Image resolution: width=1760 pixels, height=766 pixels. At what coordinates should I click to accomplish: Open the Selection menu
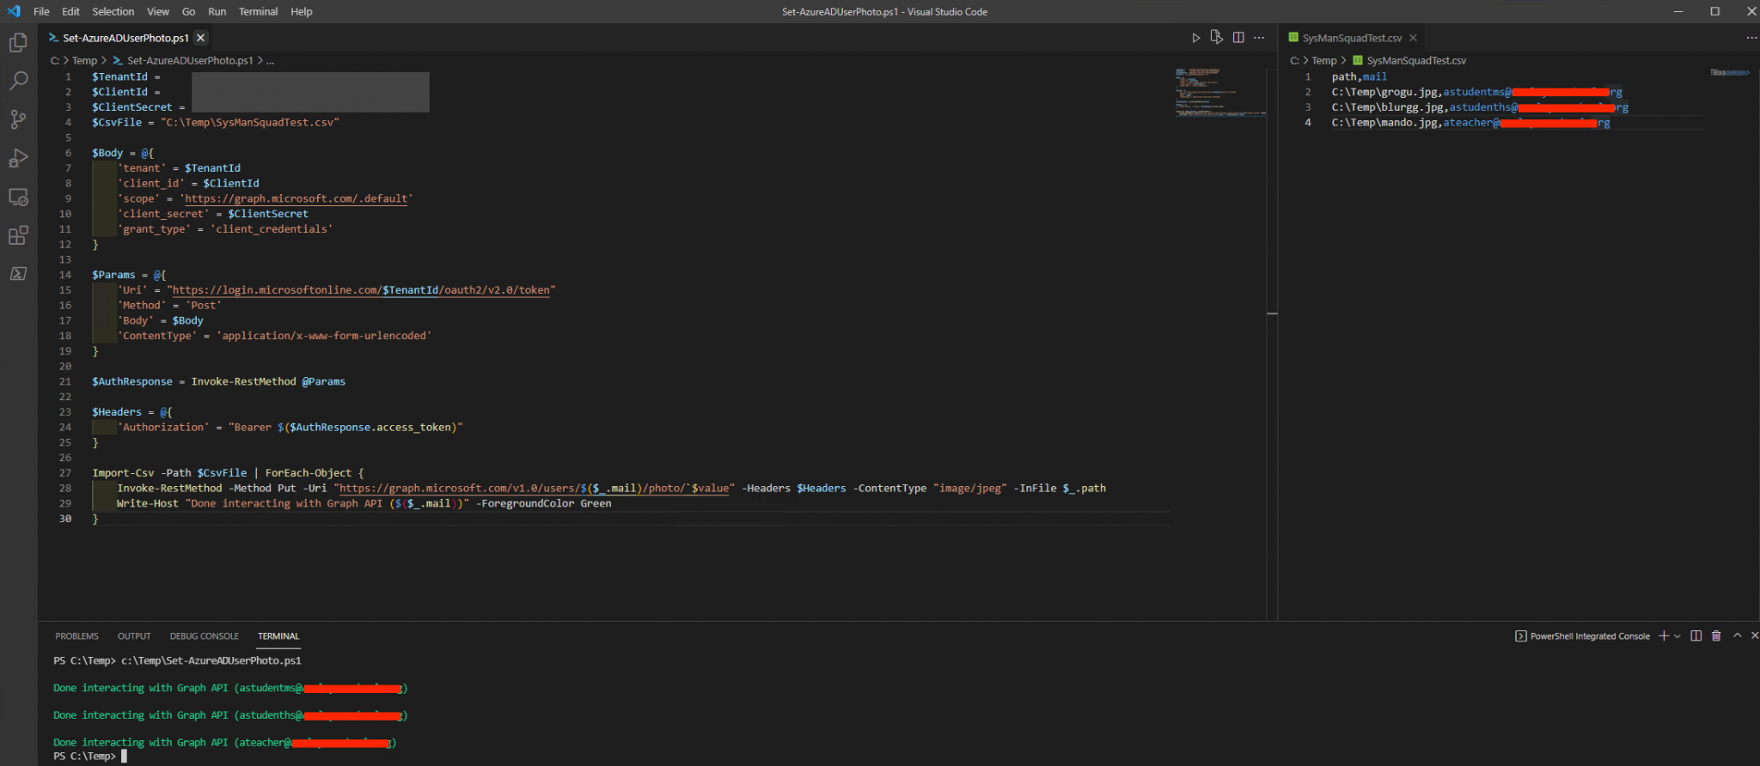pos(113,11)
